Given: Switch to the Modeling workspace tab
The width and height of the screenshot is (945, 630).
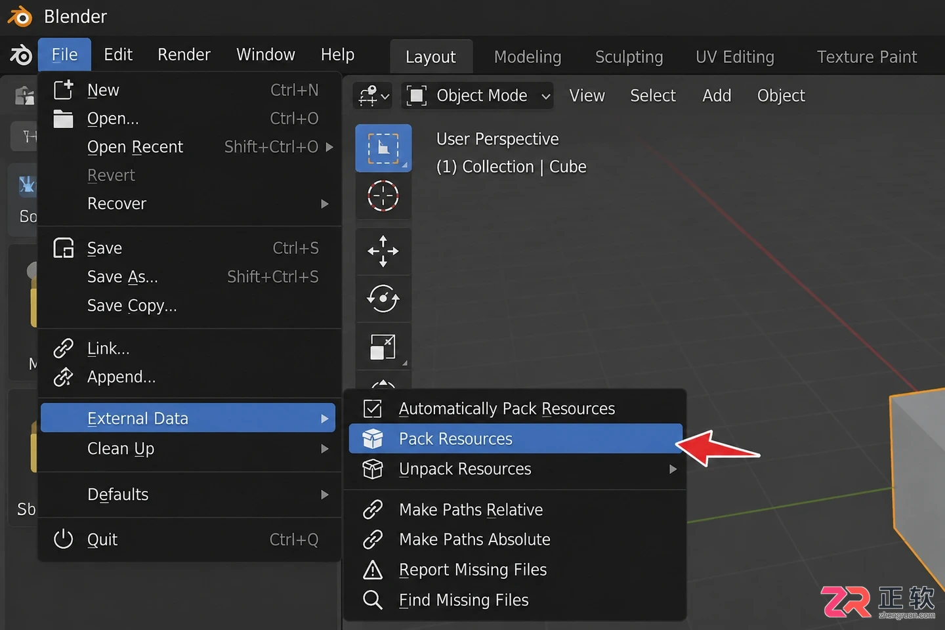Looking at the screenshot, I should tap(528, 57).
